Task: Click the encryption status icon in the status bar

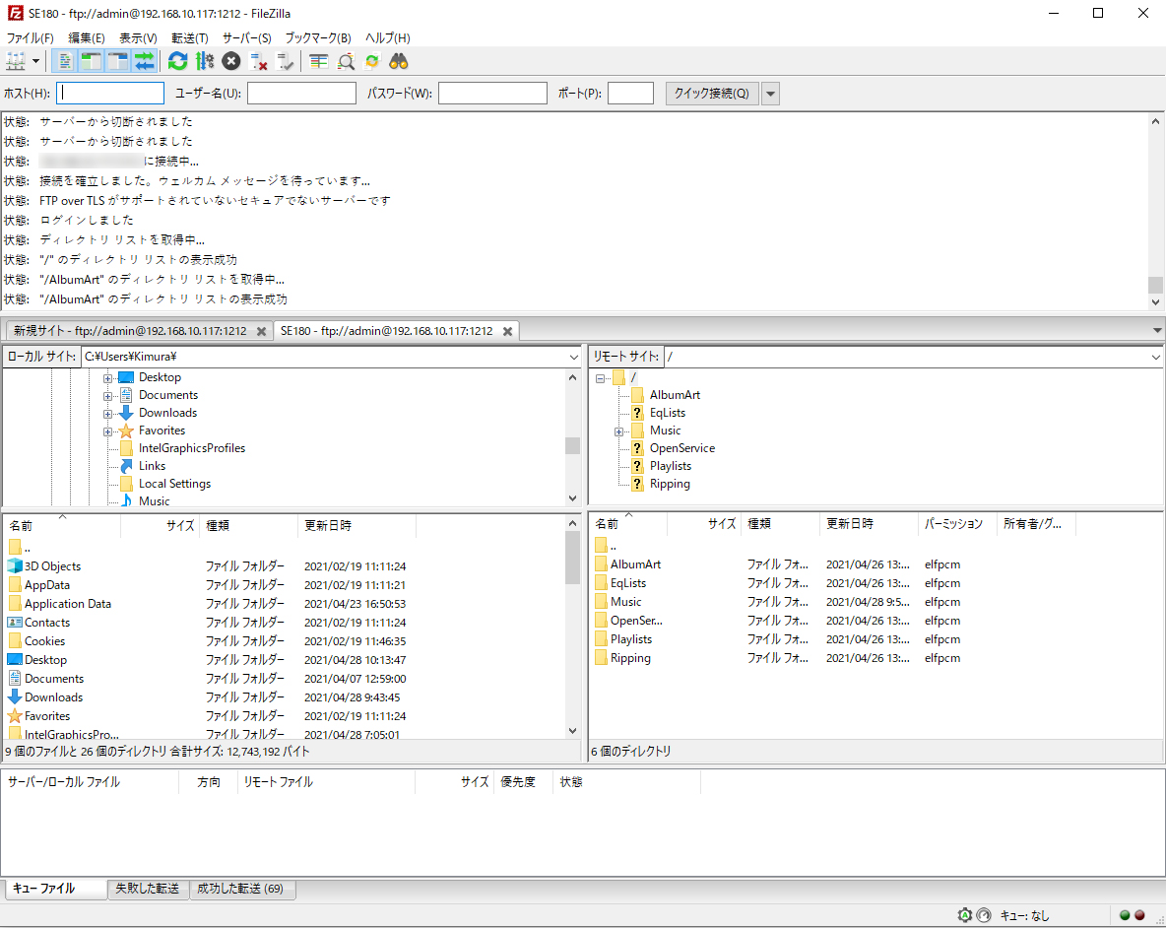Action: (x=964, y=915)
